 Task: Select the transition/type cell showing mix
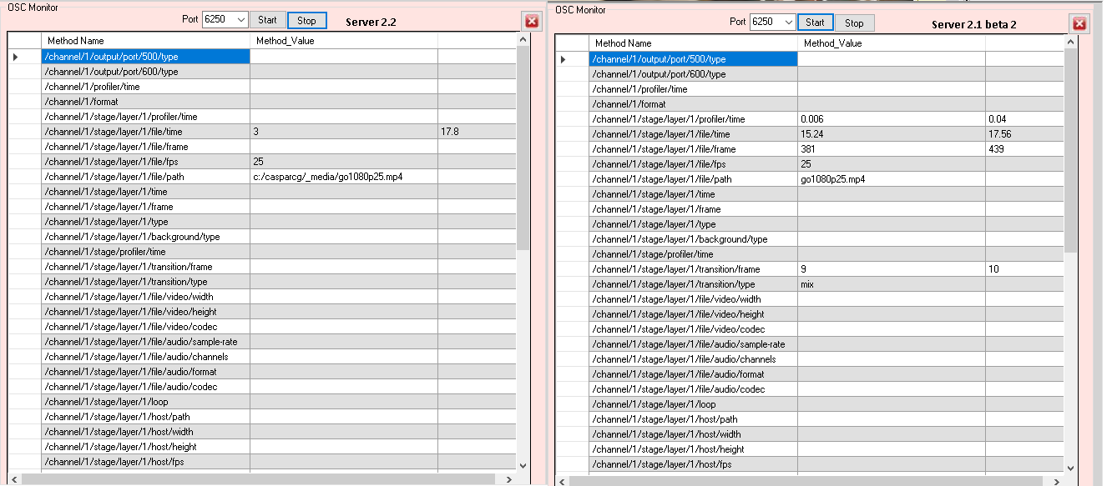point(891,284)
